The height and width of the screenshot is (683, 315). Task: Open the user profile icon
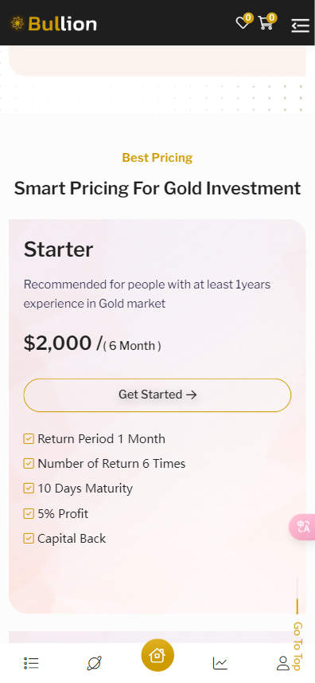point(283,663)
